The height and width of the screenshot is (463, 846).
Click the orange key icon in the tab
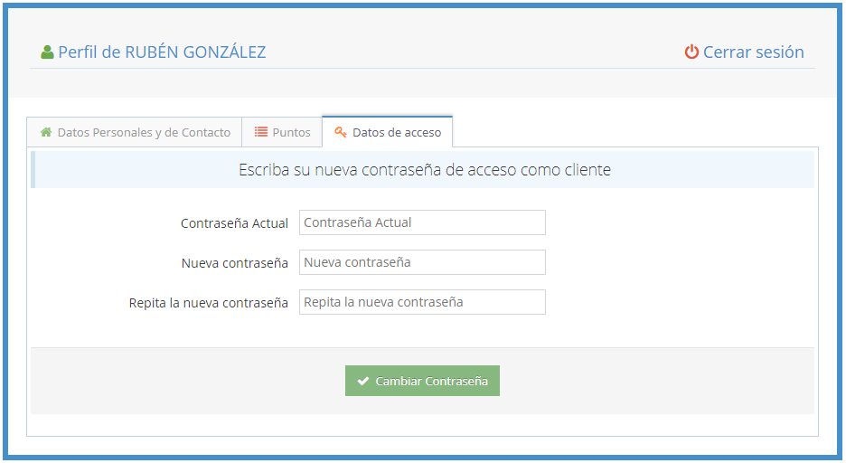click(x=341, y=132)
